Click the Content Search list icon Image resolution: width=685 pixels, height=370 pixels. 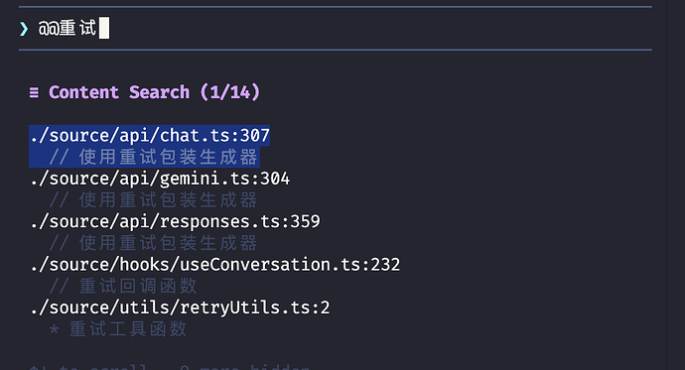(x=34, y=92)
